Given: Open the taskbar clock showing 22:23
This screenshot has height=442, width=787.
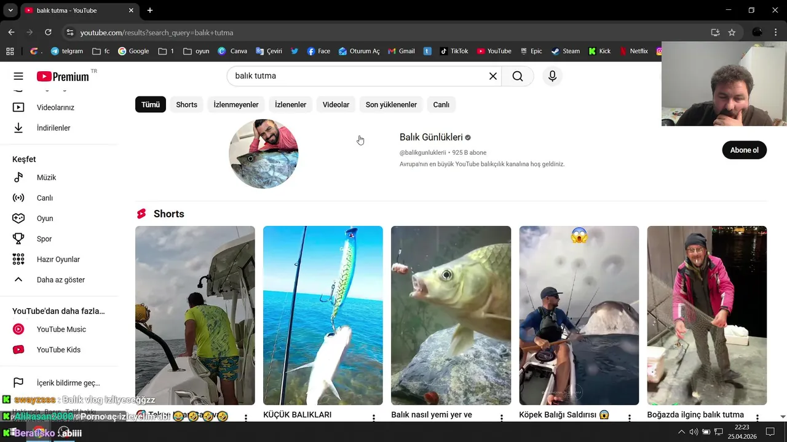Looking at the screenshot, I should click(x=742, y=432).
